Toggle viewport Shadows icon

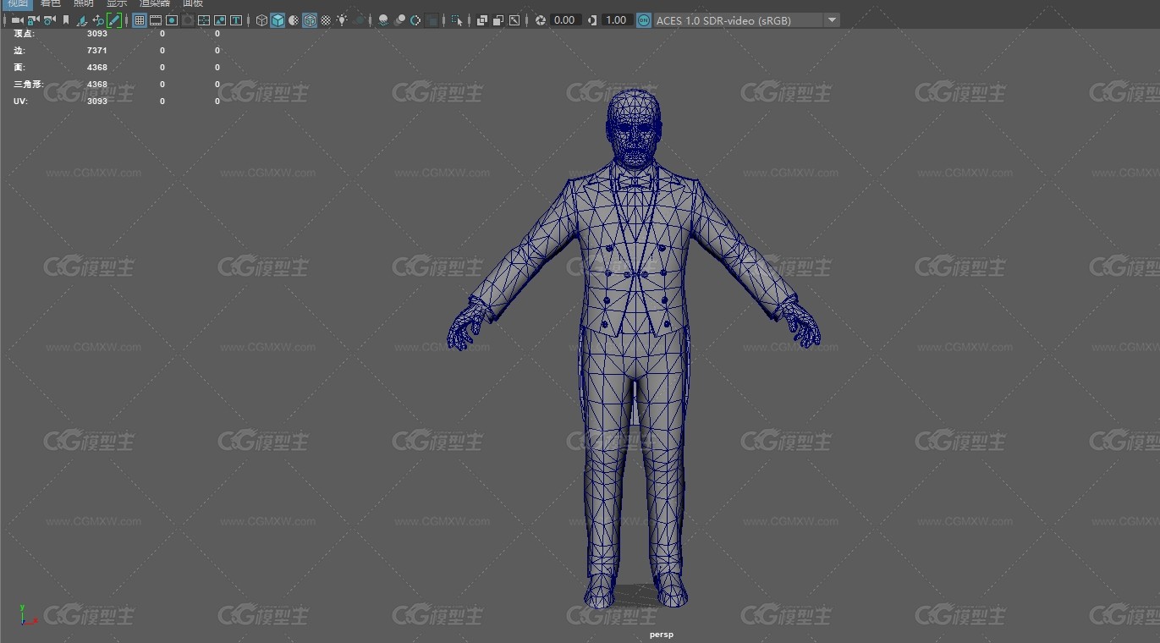tap(360, 20)
